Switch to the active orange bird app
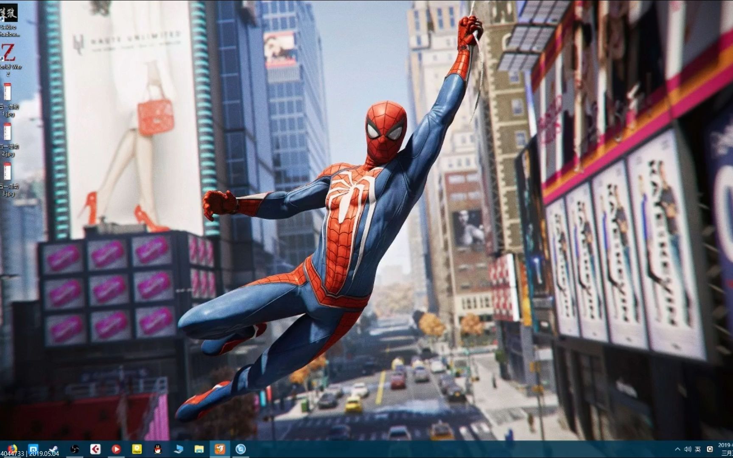 (x=220, y=449)
